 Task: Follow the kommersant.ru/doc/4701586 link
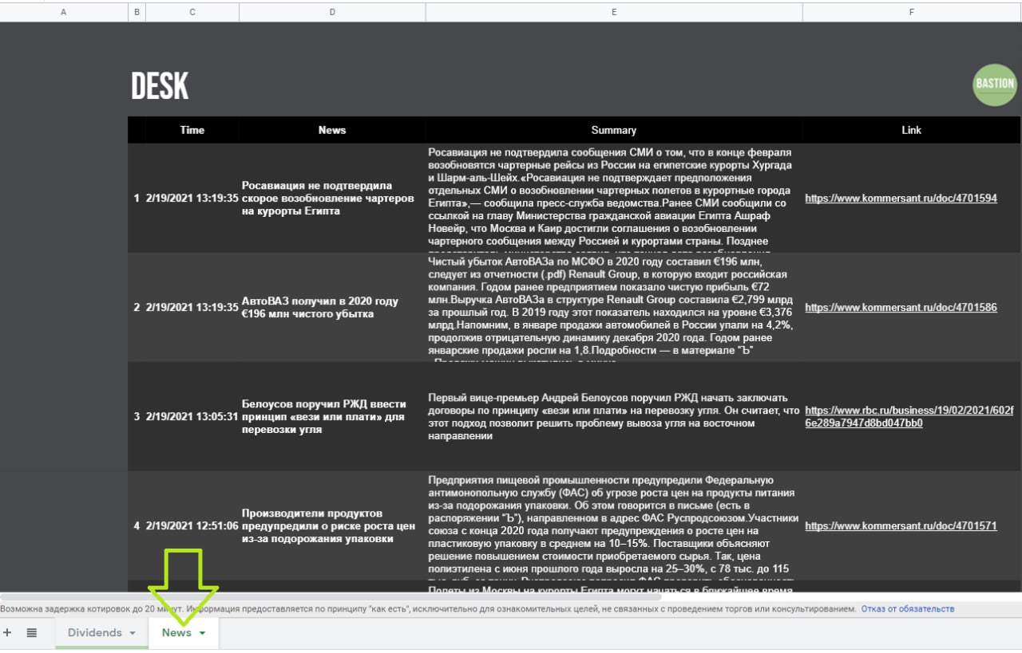click(x=901, y=307)
